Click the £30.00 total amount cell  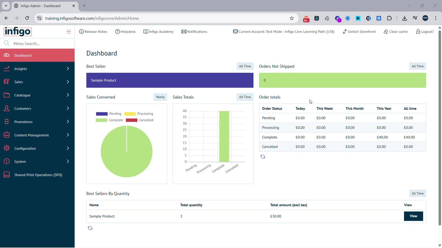click(x=276, y=216)
